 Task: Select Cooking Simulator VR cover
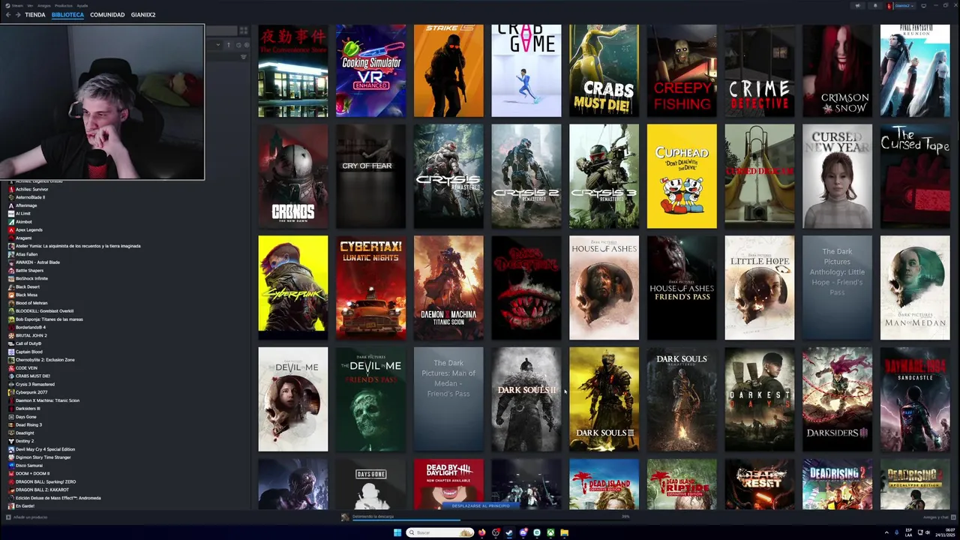pos(370,70)
